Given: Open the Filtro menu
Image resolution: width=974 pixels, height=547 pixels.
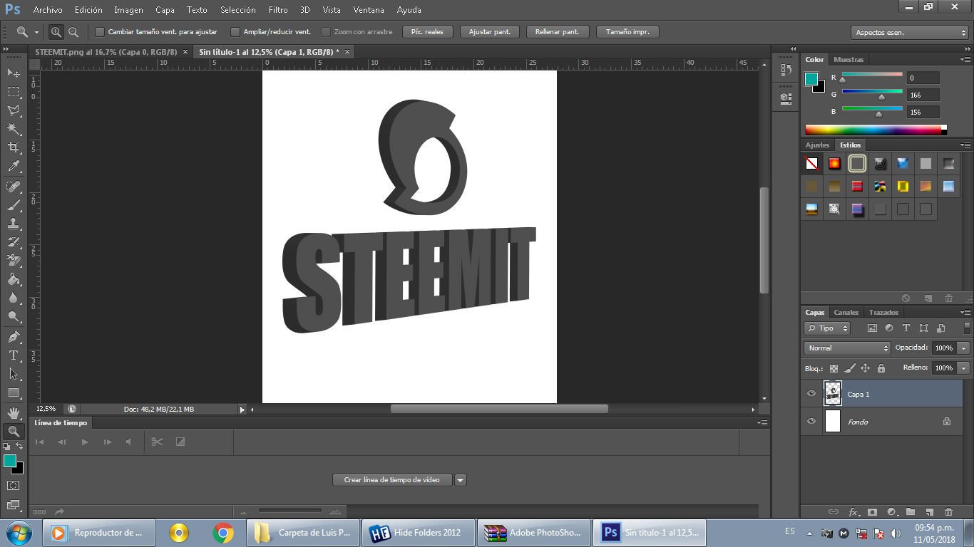Looking at the screenshot, I should [278, 10].
